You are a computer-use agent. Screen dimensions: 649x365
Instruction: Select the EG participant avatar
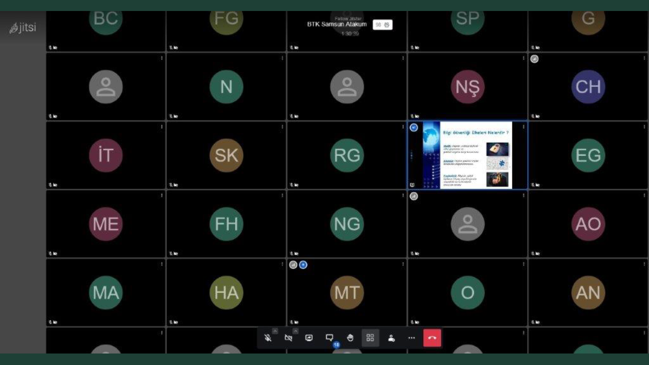click(x=588, y=155)
